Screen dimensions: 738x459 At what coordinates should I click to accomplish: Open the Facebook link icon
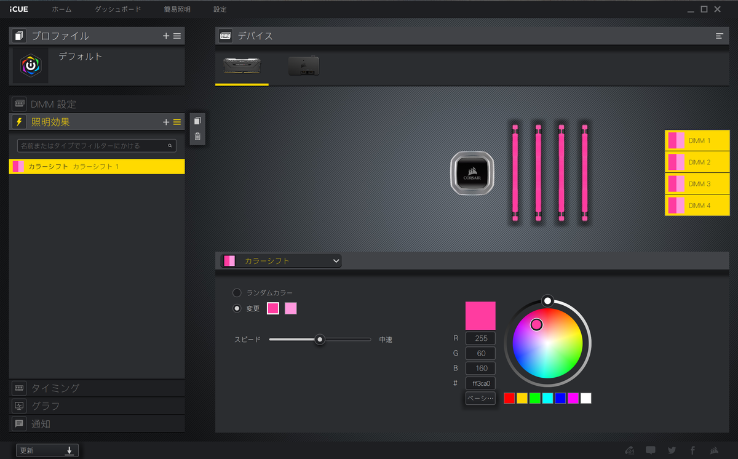coord(692,450)
